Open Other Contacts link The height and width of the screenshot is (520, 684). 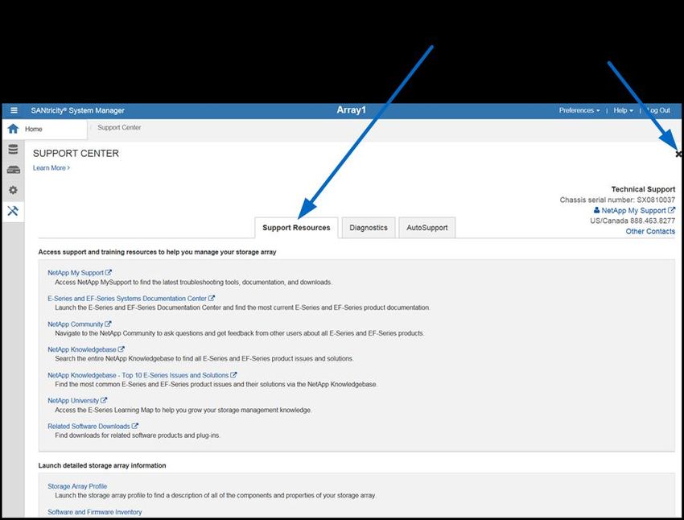[x=650, y=231]
